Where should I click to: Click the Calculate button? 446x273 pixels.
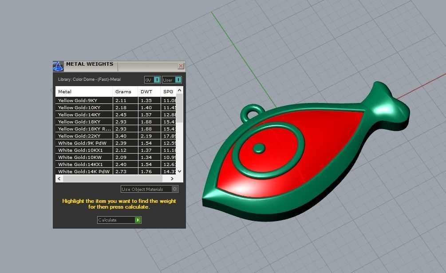pyautogui.click(x=119, y=220)
